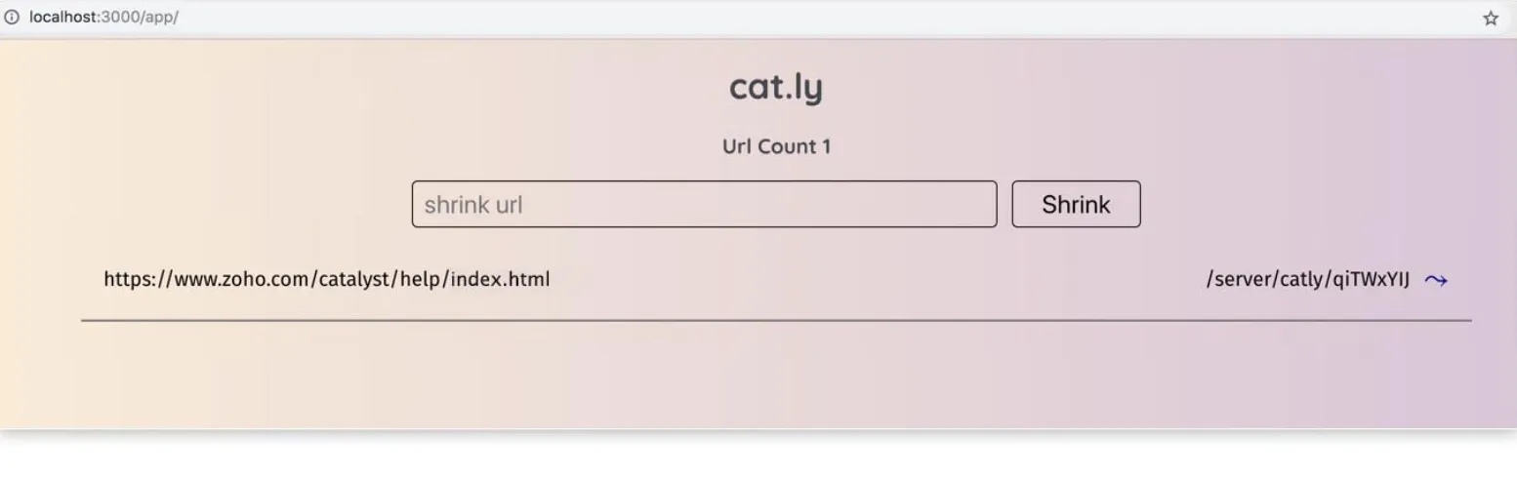The height and width of the screenshot is (478, 1517).
Task: Click the number 1 in Url Count
Action: coord(826,146)
